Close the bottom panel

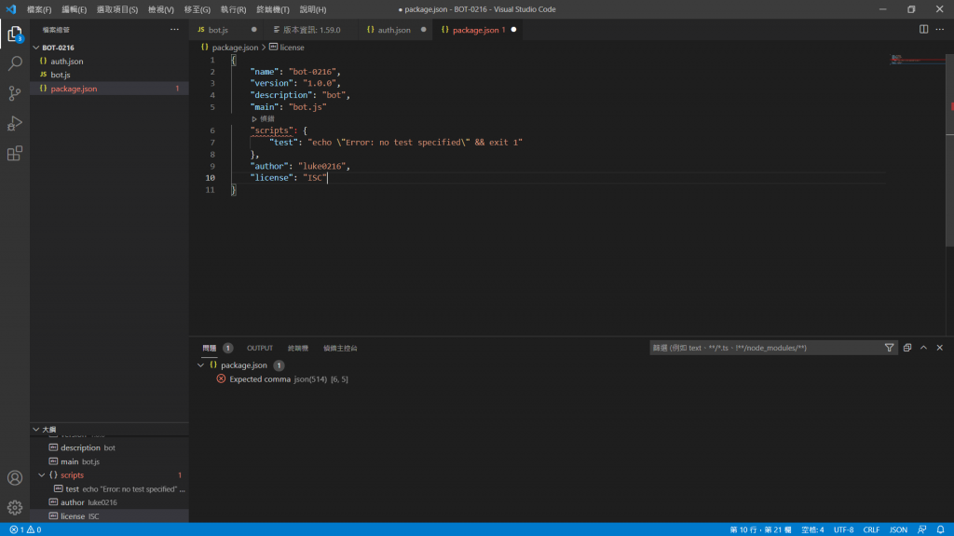pyautogui.click(x=940, y=348)
